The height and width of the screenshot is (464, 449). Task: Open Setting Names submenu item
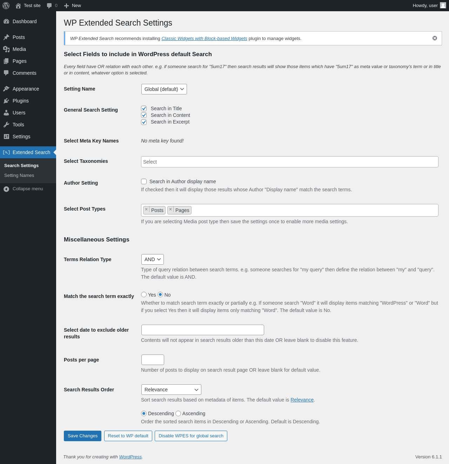click(x=19, y=175)
